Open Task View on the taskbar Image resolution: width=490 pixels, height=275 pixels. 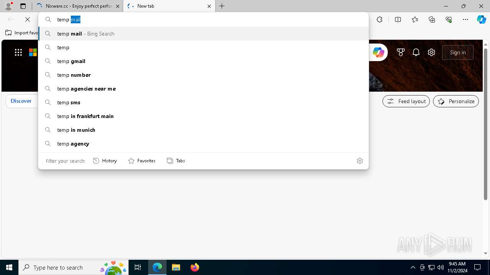tap(138, 267)
